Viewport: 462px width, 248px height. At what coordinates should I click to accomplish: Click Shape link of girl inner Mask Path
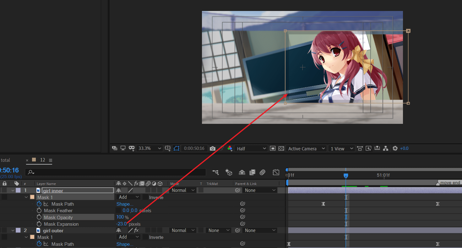(x=125, y=204)
